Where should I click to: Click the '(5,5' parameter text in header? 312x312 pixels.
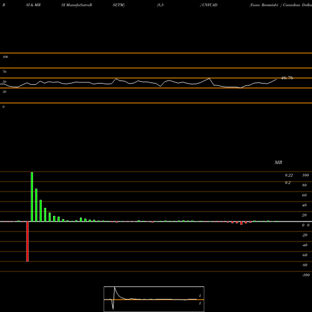[x=160, y=5]
